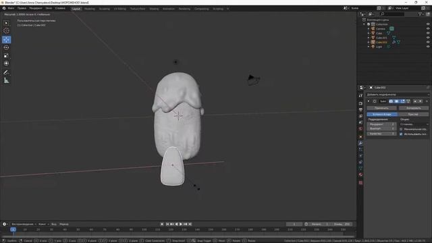Screen dimensions: 432x243
Task: Open the Edit menu
Action: (x=22, y=8)
